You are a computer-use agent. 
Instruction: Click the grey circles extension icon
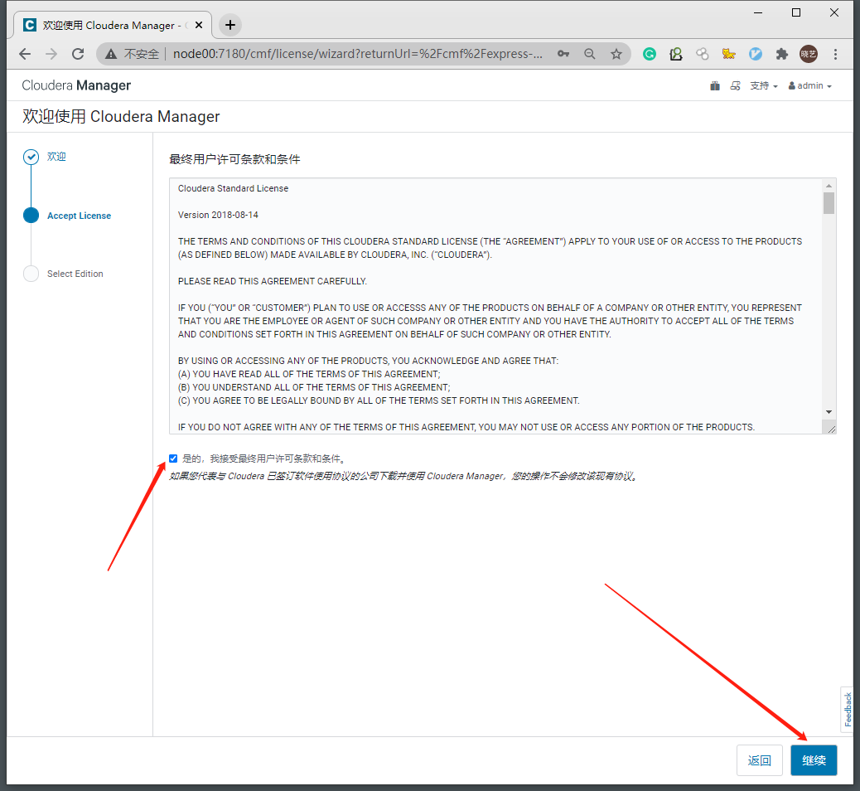pyautogui.click(x=702, y=54)
